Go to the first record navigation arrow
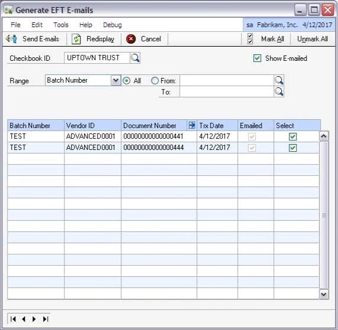Screen dimensions: 338x330 pyautogui.click(x=13, y=319)
